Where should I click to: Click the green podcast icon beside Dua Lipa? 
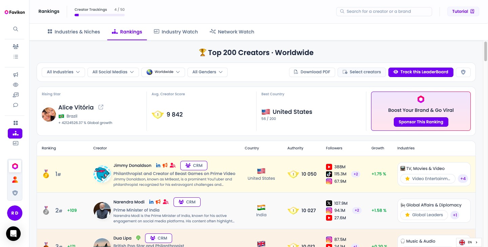(x=138, y=238)
